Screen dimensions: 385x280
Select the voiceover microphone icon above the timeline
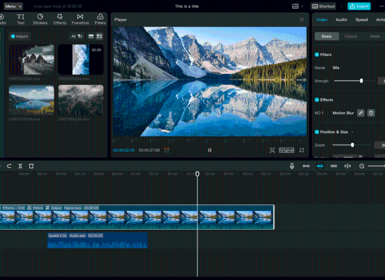pyautogui.click(x=292, y=166)
